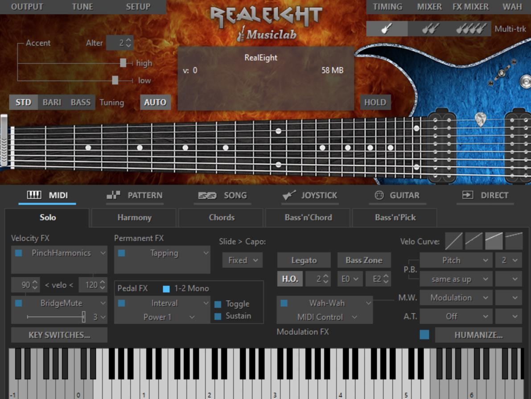Open the SETUP menu
This screenshot has height=399, width=531.
click(x=138, y=7)
